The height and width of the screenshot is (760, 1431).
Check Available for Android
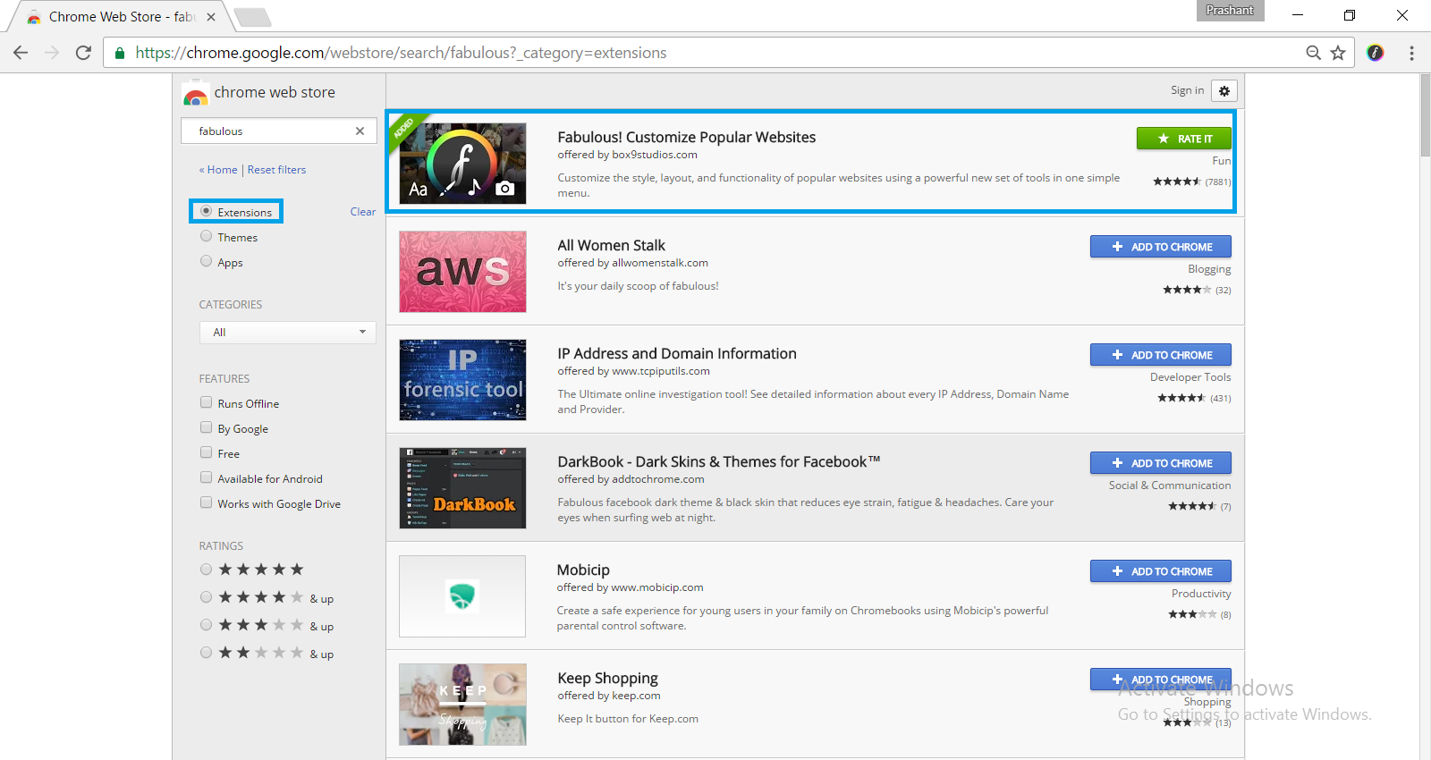(207, 477)
